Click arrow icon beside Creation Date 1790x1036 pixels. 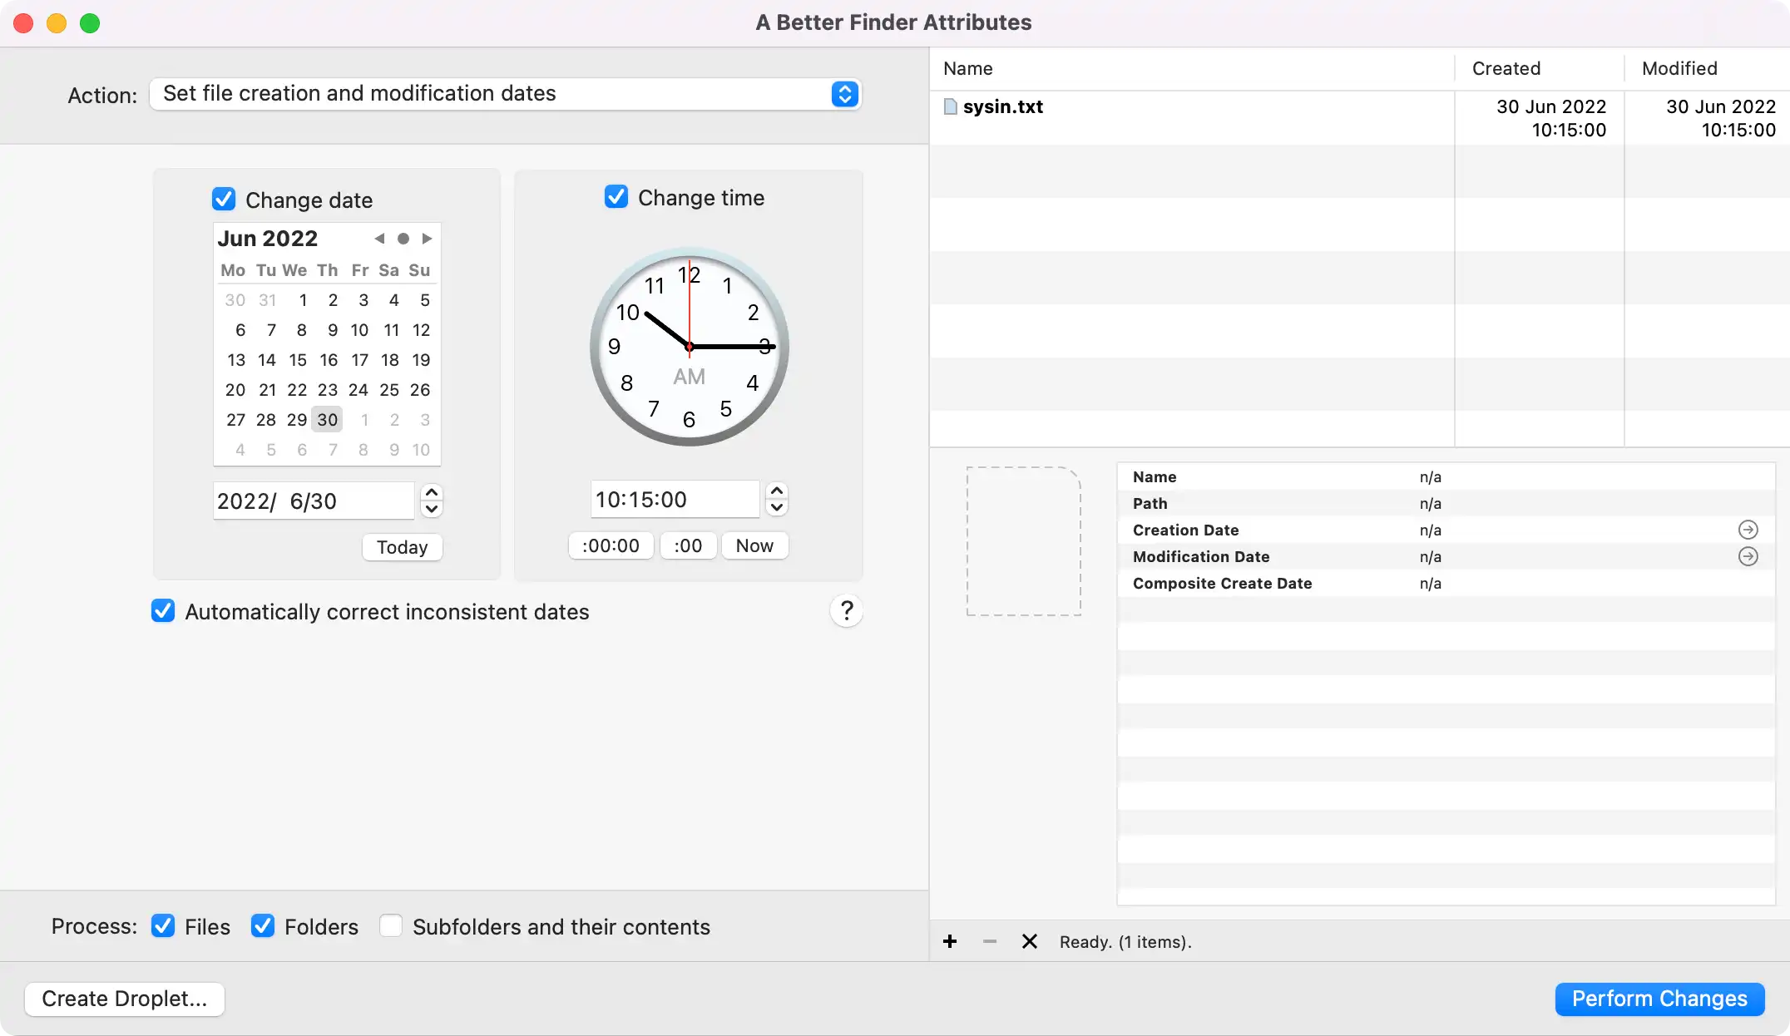tap(1748, 530)
